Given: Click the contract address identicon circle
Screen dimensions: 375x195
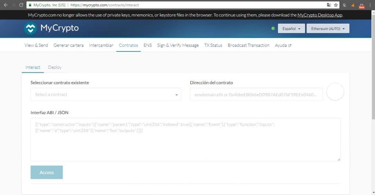Looking at the screenshot, I should coord(335,92).
